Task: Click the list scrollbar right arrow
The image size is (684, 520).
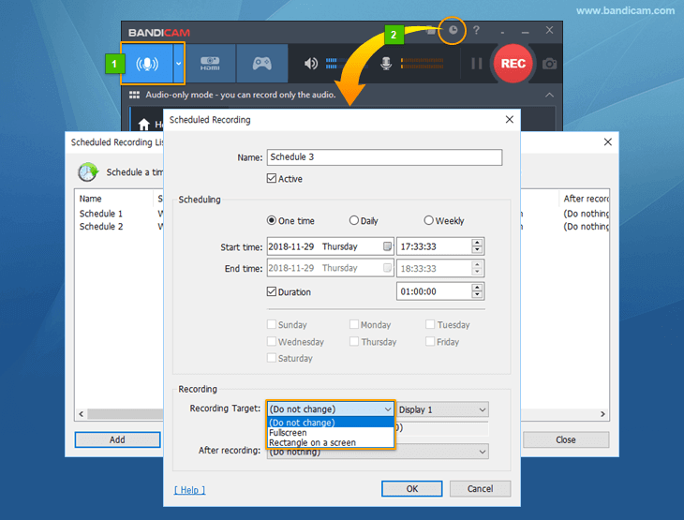Action: pyautogui.click(x=602, y=413)
